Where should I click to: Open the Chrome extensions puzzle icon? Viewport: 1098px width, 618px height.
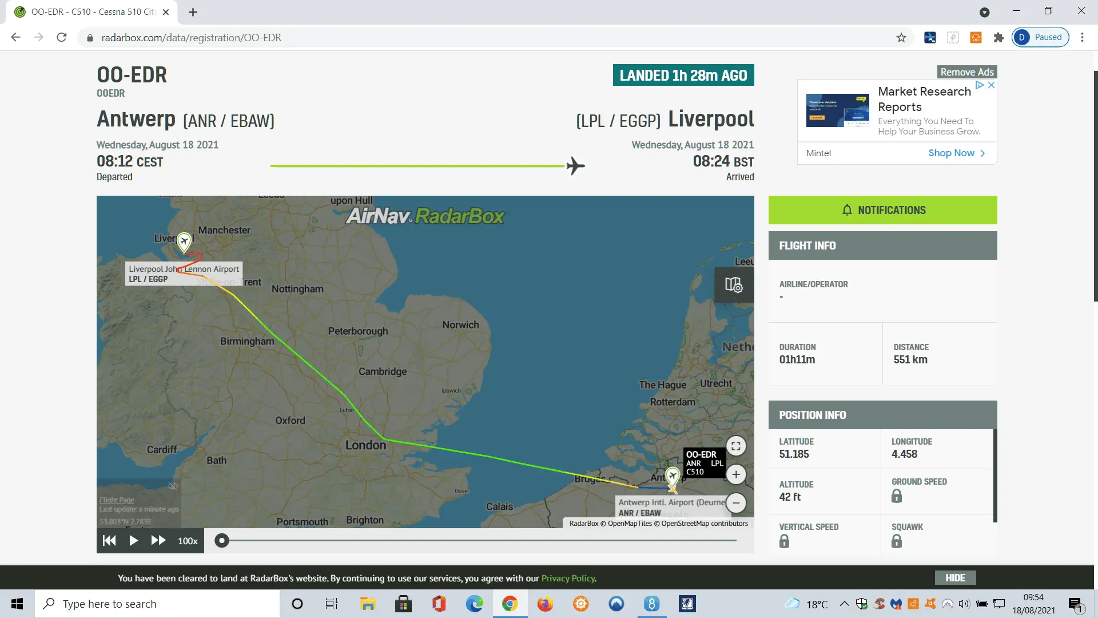(x=998, y=38)
